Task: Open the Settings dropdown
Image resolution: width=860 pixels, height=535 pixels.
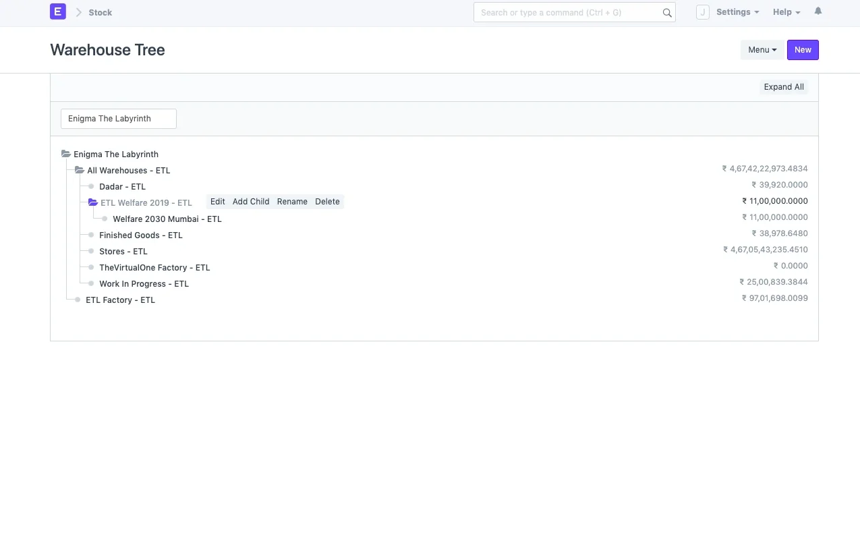Action: click(737, 12)
